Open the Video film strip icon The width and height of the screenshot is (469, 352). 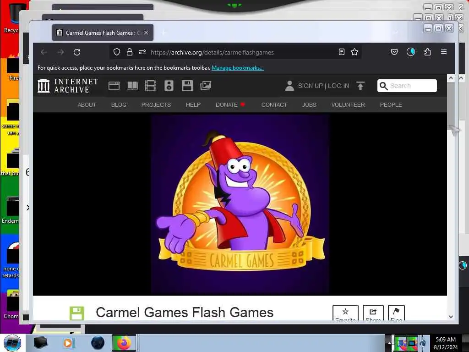tap(150, 86)
